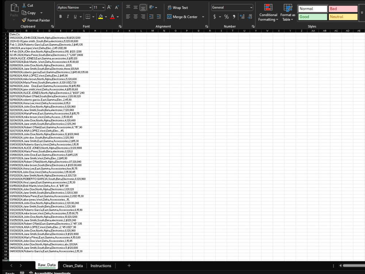Image resolution: width=365 pixels, height=274 pixels.
Task: Toggle Merge & Center
Action: 182,17
